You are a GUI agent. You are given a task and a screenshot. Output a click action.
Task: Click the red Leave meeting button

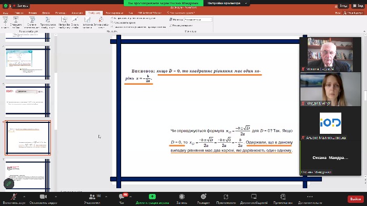click(355, 199)
